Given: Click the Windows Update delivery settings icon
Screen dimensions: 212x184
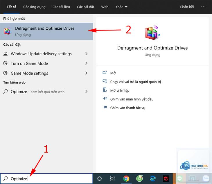Looking at the screenshot, I should point(5,53).
